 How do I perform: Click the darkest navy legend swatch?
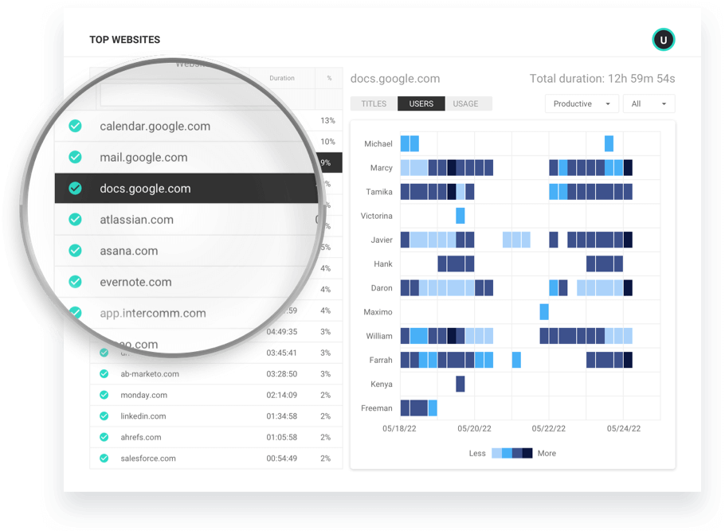pos(527,453)
